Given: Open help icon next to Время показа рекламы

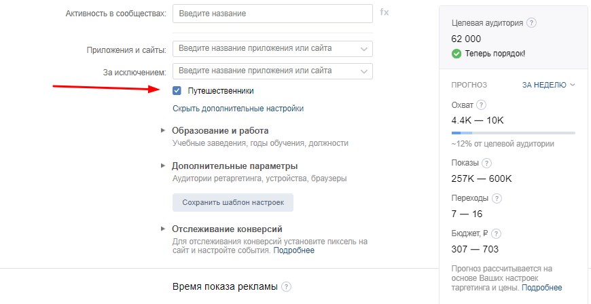Looking at the screenshot, I should click(287, 287).
